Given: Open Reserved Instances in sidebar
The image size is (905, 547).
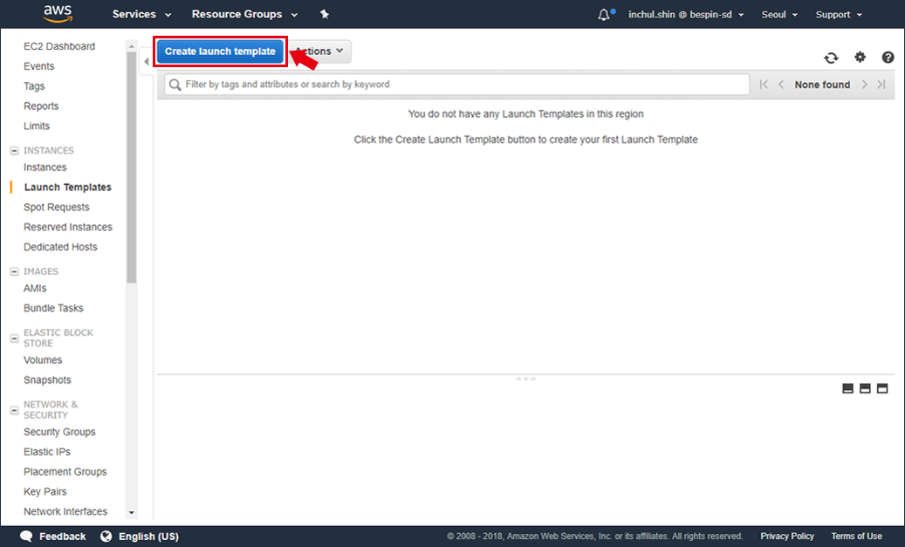Looking at the screenshot, I should click(68, 228).
